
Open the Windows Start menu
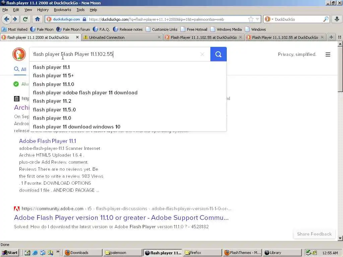pyautogui.click(x=10, y=253)
